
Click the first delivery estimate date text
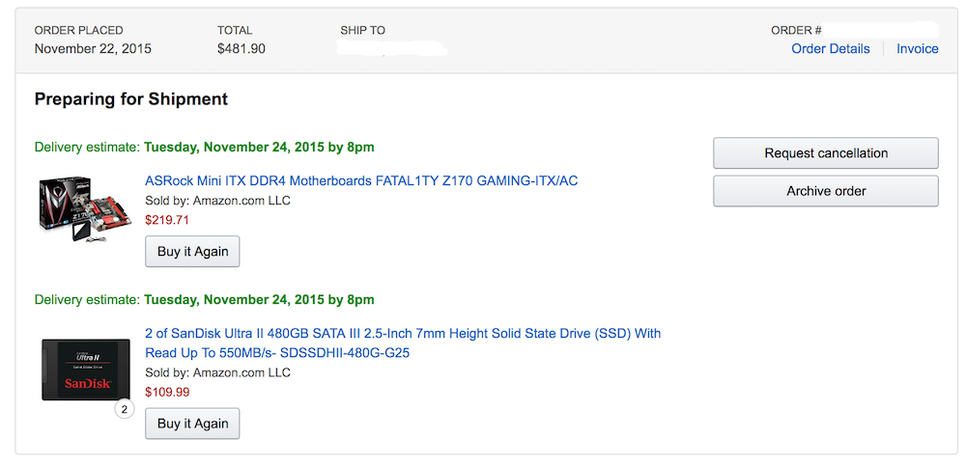(x=259, y=148)
